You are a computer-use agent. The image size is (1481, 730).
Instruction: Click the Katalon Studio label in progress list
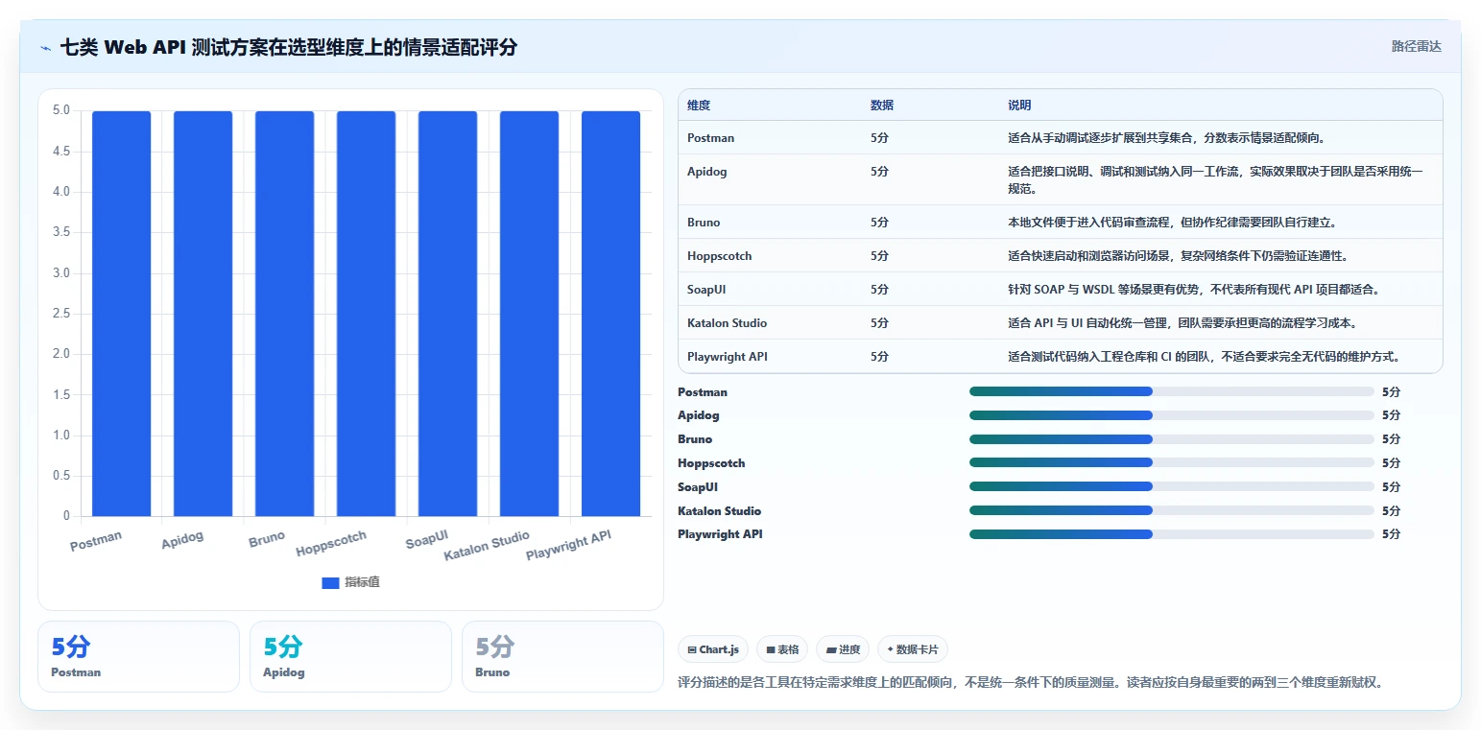[719, 511]
